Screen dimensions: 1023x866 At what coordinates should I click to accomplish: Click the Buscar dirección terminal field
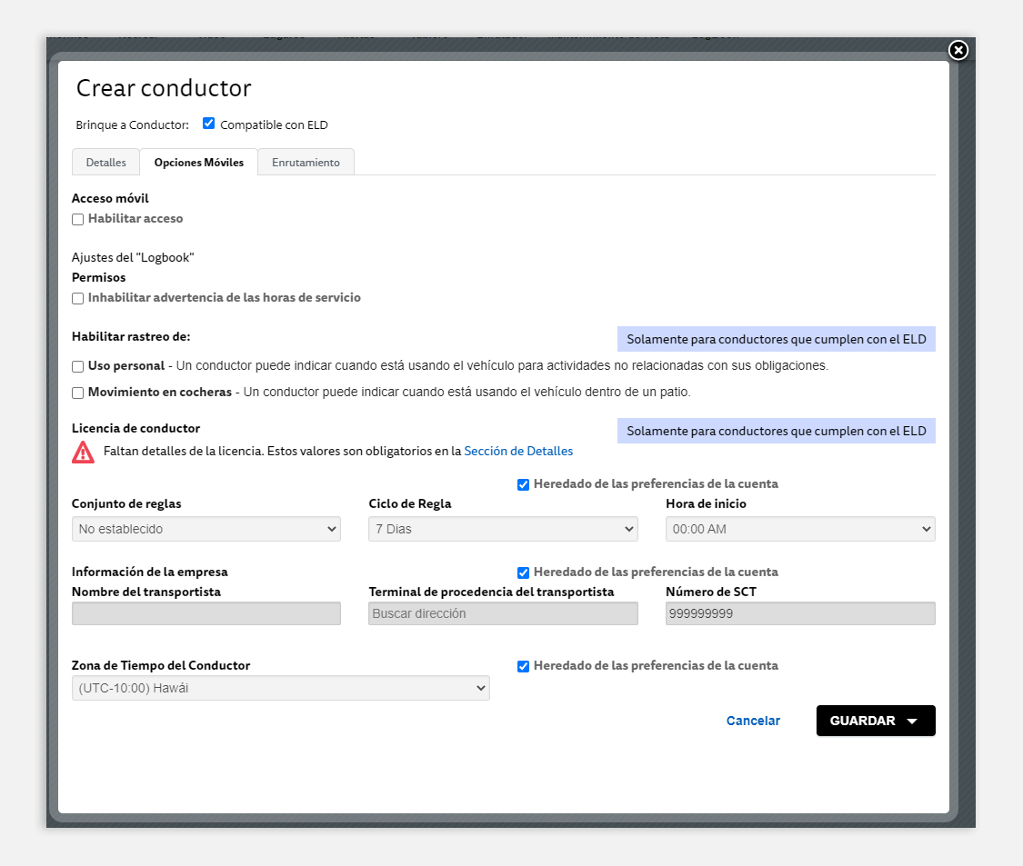503,613
